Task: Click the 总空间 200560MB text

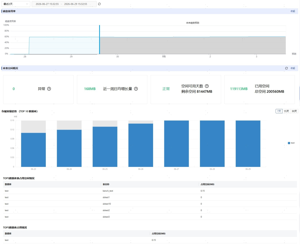Action: pos(269,91)
